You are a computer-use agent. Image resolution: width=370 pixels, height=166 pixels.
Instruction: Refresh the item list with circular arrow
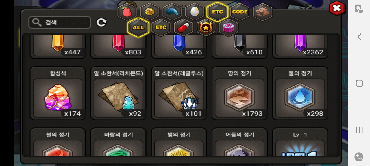101,22
